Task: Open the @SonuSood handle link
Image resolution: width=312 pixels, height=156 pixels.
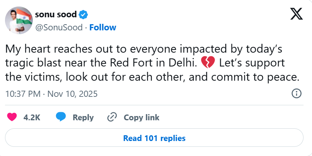Action: [59, 27]
